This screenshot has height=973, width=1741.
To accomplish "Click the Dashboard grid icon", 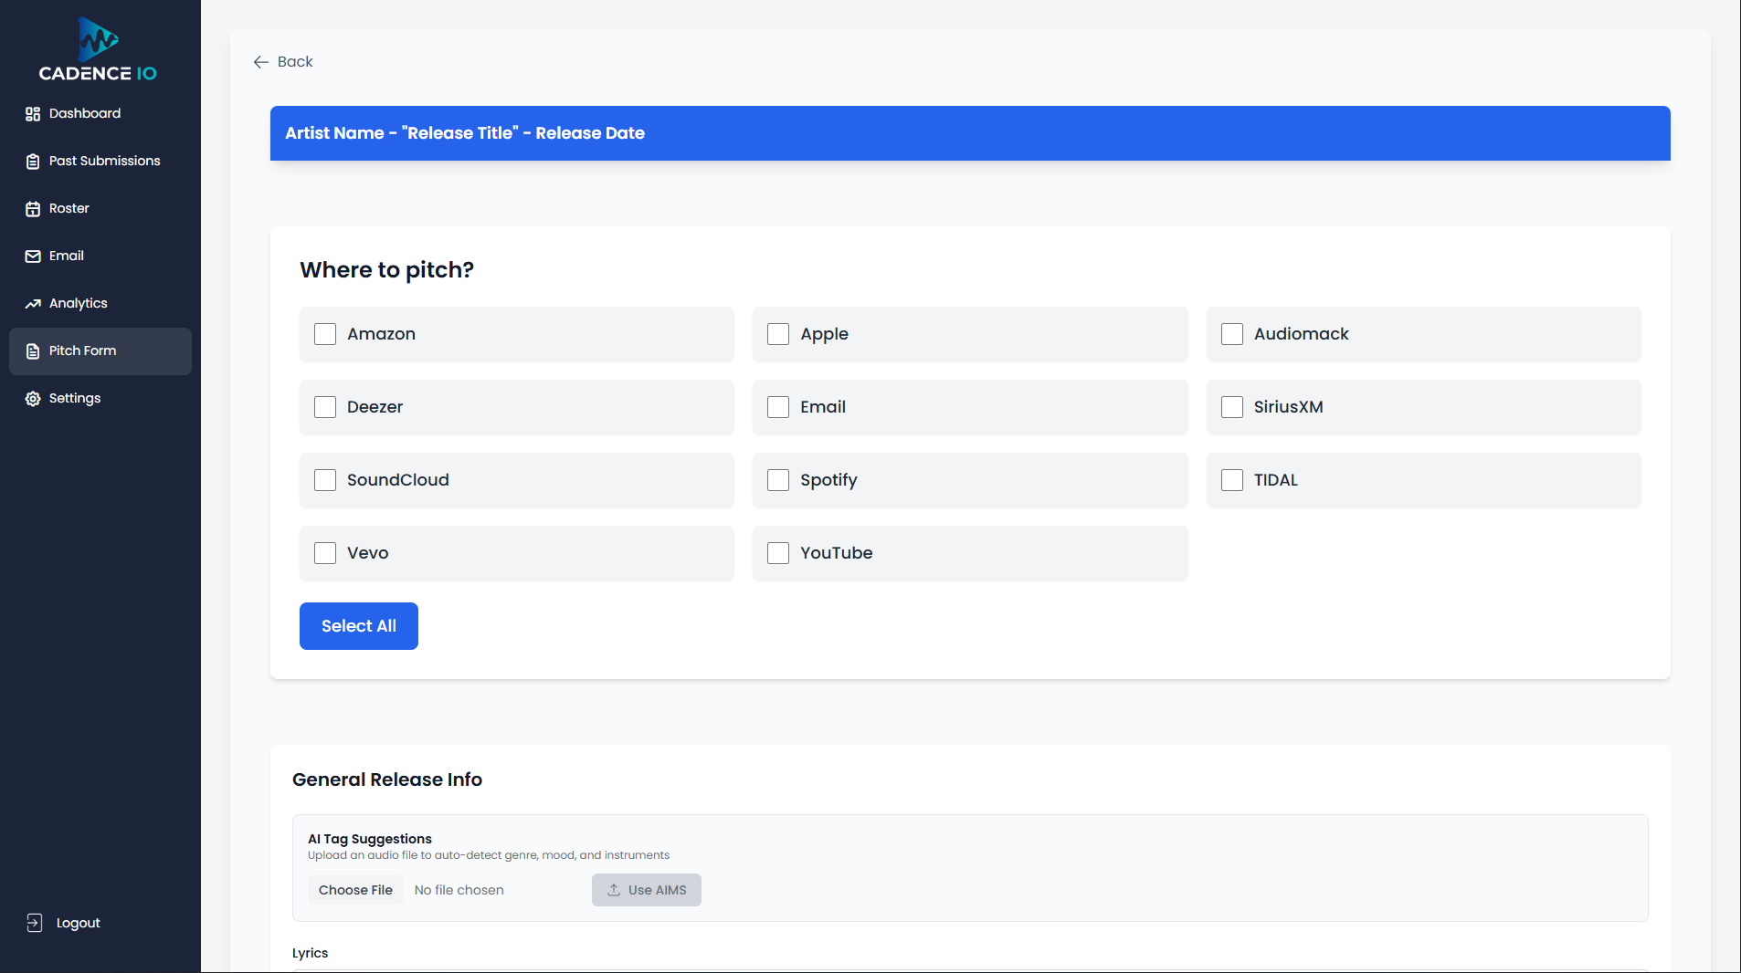I will coord(33,114).
